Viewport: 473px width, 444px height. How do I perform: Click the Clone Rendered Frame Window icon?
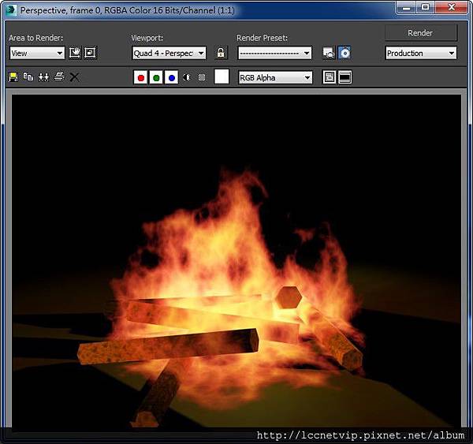(43, 77)
